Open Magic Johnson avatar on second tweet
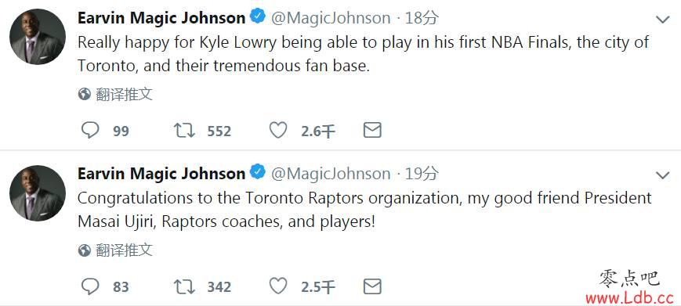 click(38, 193)
